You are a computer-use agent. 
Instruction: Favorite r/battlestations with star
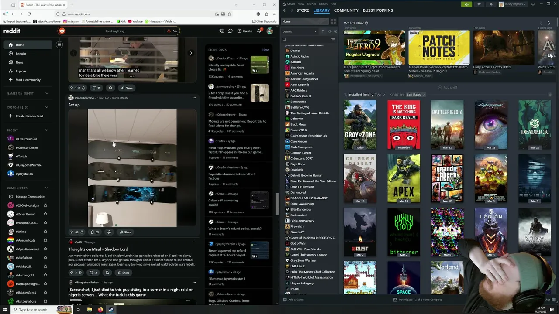click(x=45, y=301)
